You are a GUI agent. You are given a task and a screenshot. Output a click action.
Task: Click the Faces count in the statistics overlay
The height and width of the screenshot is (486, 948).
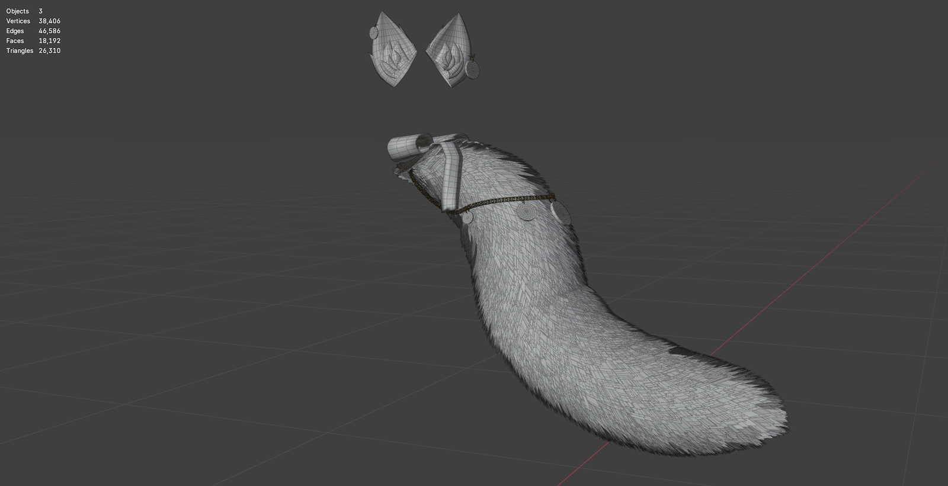click(x=49, y=41)
